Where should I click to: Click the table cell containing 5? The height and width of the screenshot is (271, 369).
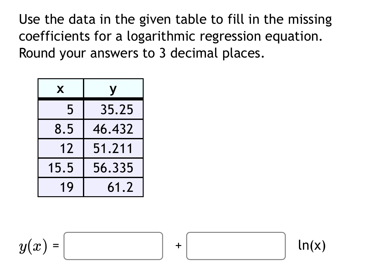[60, 110]
